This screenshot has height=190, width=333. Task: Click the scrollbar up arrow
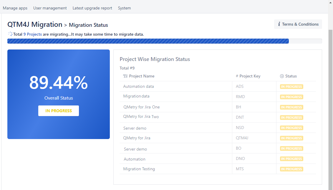pyautogui.click(x=330, y=2)
